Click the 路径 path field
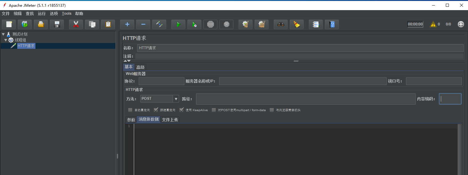Viewport: 468px width, 175px height. point(306,99)
